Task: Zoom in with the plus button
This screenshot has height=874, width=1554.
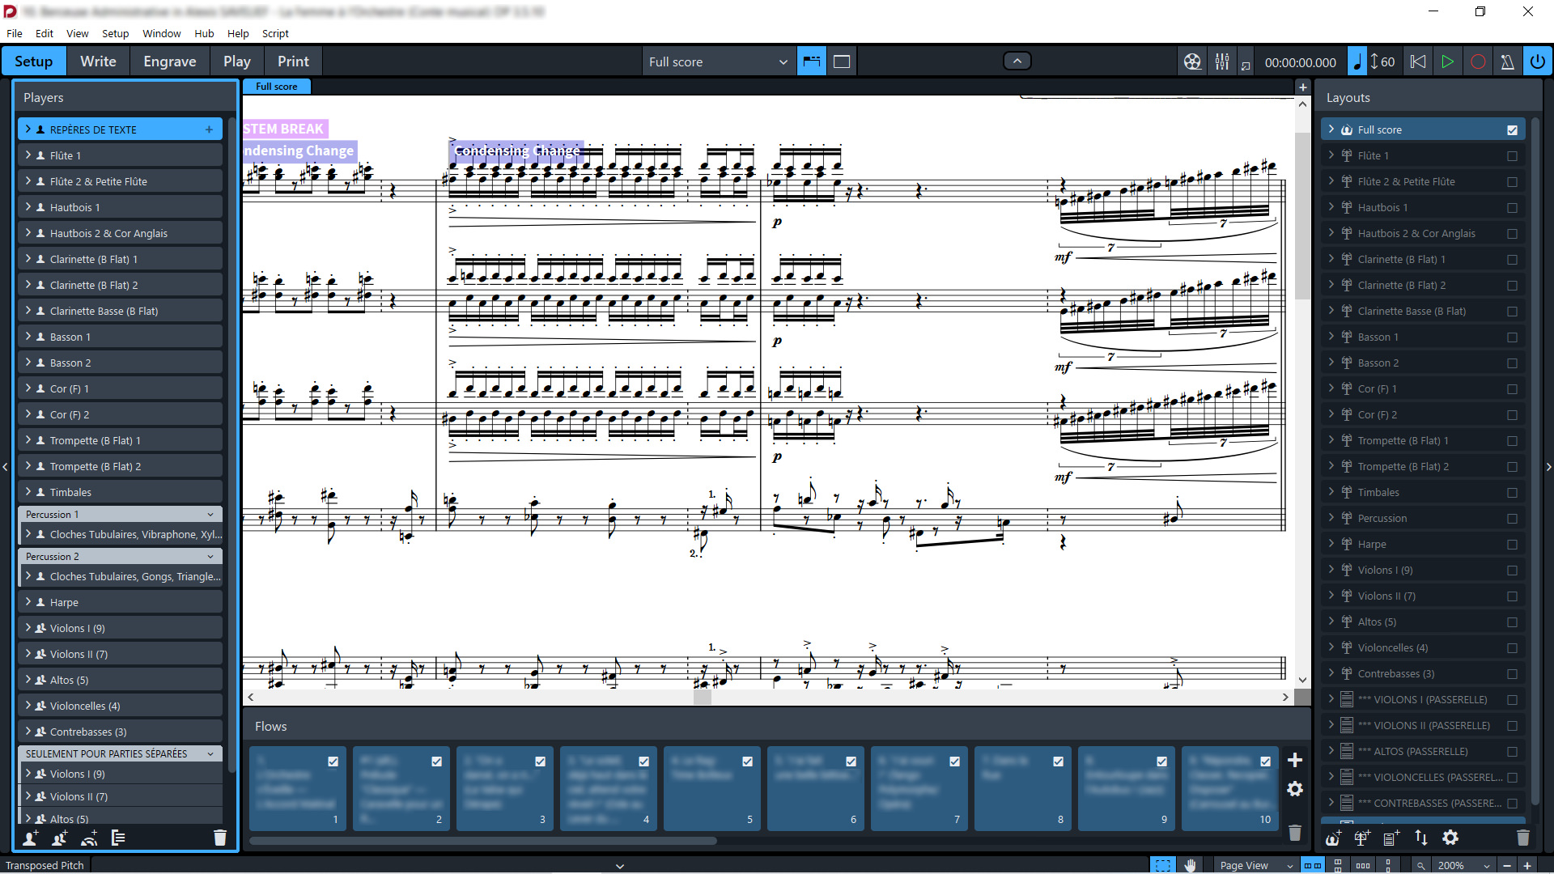Action: point(1526,865)
